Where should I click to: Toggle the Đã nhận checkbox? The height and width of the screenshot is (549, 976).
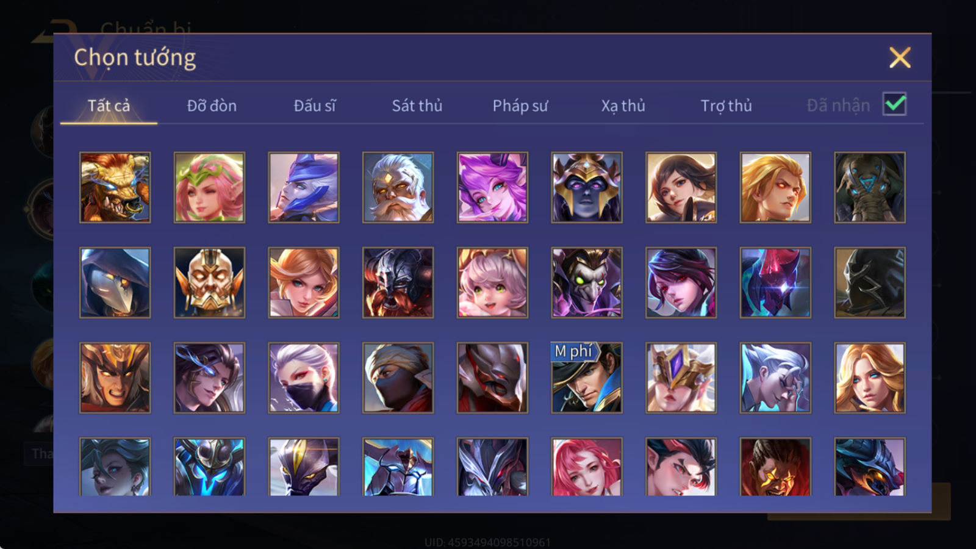click(894, 104)
